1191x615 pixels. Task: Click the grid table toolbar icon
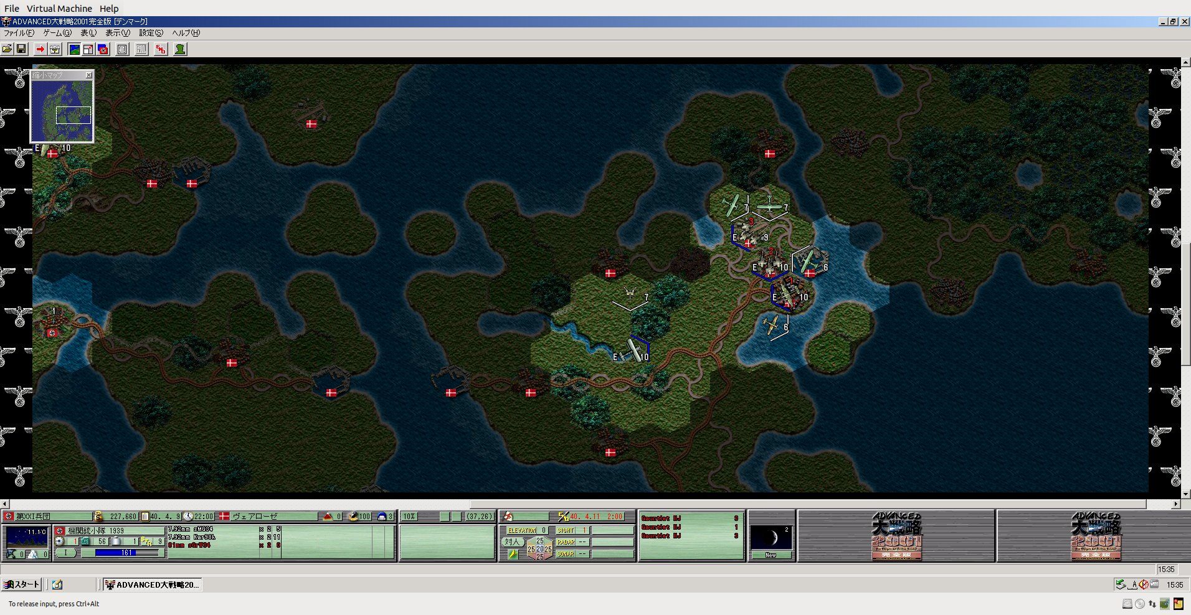click(123, 49)
